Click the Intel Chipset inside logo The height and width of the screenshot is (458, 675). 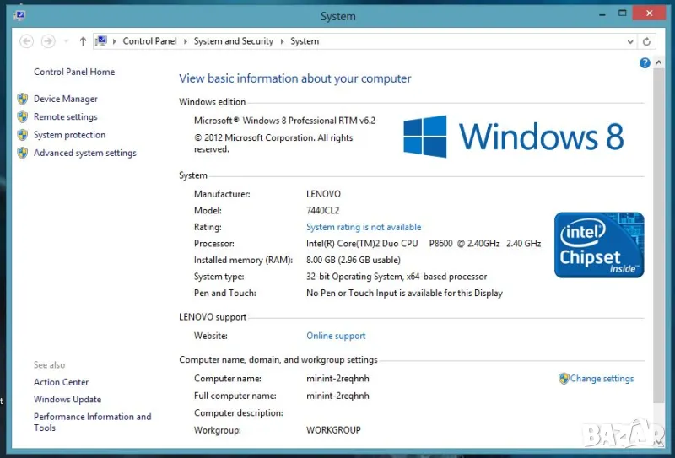click(599, 245)
